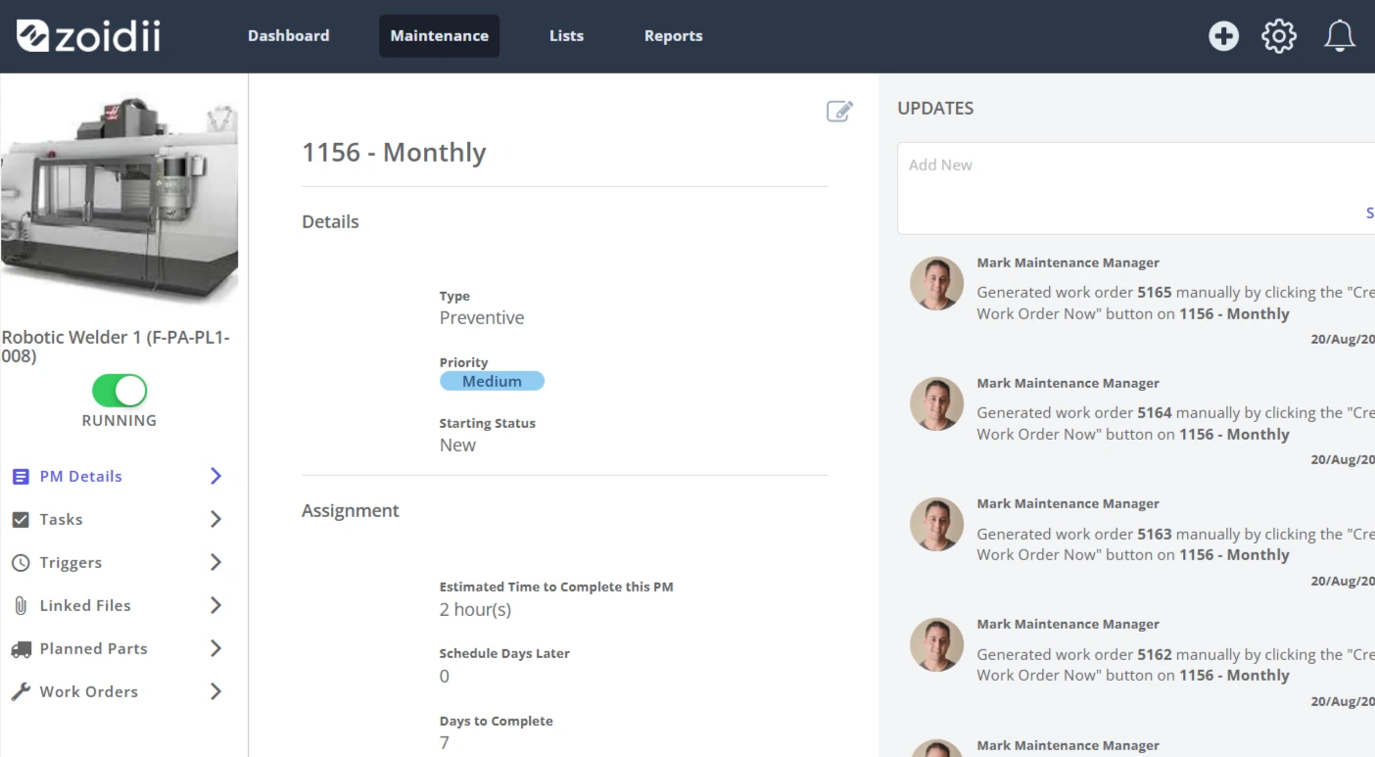The image size is (1375, 757).
Task: Click the Linked Files paperclip icon
Action: coord(21,606)
